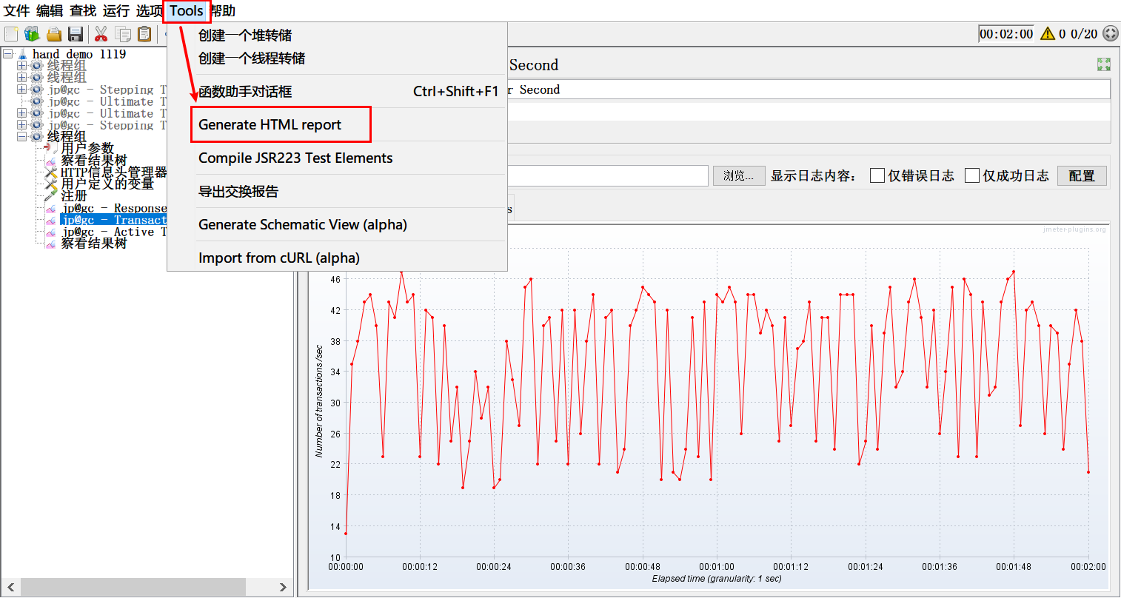Image resolution: width=1121 pixels, height=598 pixels.
Task: Click the left panel horizontal scrollbar
Action: pyautogui.click(x=133, y=587)
